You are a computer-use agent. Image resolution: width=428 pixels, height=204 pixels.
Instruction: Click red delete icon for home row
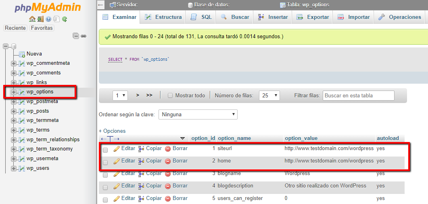click(x=168, y=161)
